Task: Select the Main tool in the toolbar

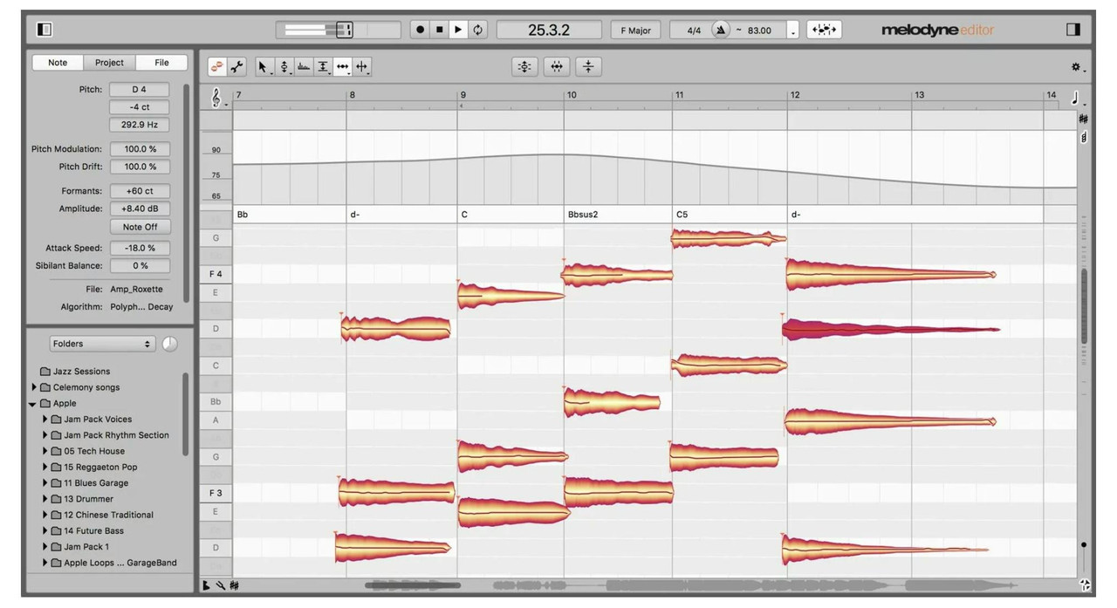Action: pyautogui.click(x=264, y=66)
